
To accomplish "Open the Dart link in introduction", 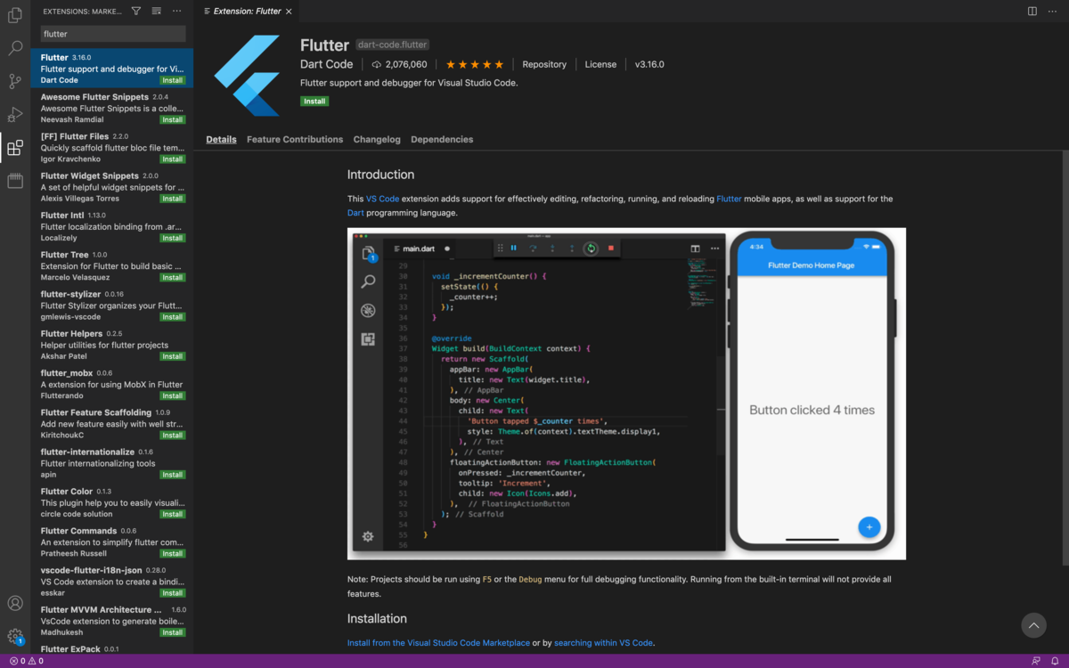I will (355, 213).
